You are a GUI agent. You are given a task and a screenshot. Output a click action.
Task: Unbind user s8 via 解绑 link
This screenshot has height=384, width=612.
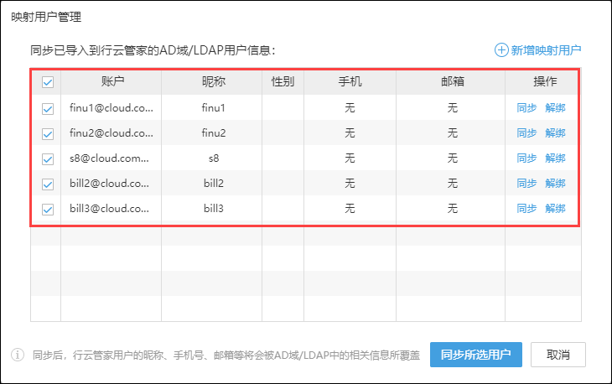[x=555, y=158]
